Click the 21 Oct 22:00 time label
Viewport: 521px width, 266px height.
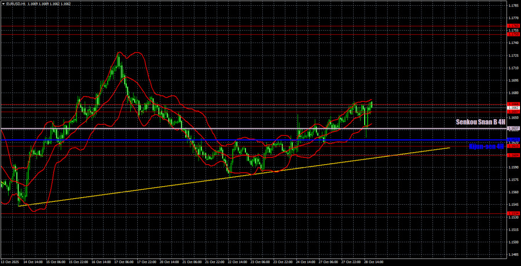(215, 262)
